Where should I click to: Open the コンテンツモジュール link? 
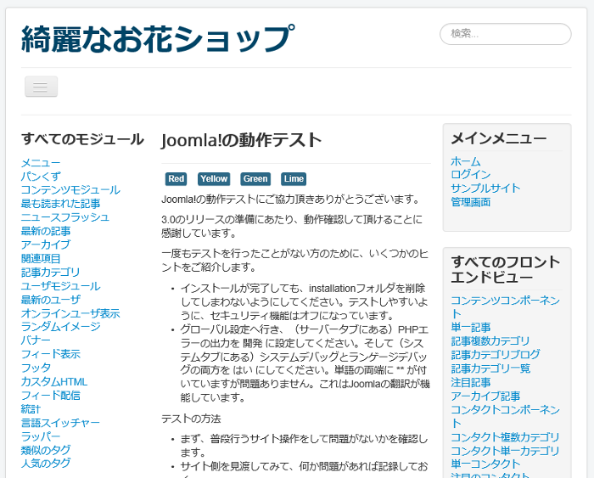[70, 190]
